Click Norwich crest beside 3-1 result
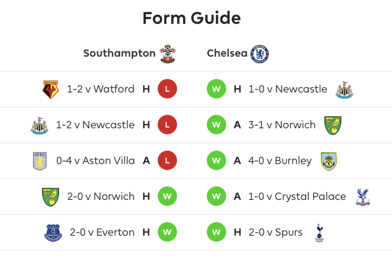Screen dimensions: 392x264 (333, 125)
